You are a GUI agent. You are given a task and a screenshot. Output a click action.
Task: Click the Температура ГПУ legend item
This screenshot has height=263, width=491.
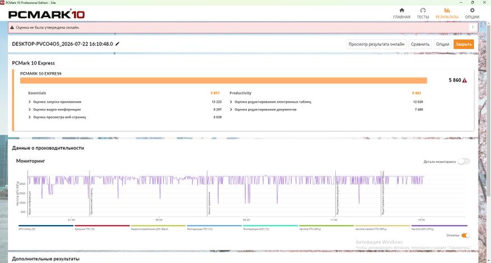pyautogui.click(x=214, y=227)
